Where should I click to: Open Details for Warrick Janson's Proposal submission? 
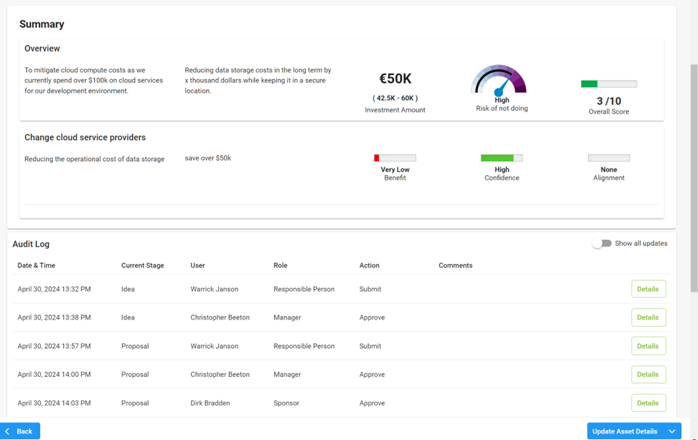coord(648,345)
